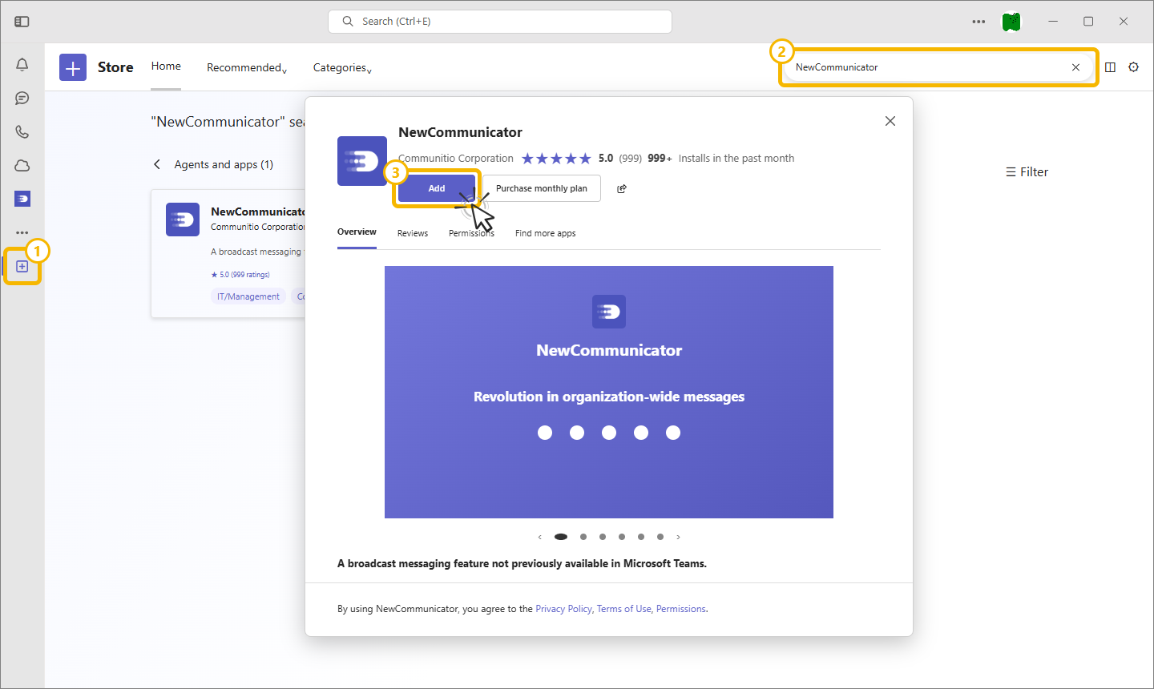Clear the NewCommunicator store search text
Screen dimensions: 1154x689
[1075, 67]
